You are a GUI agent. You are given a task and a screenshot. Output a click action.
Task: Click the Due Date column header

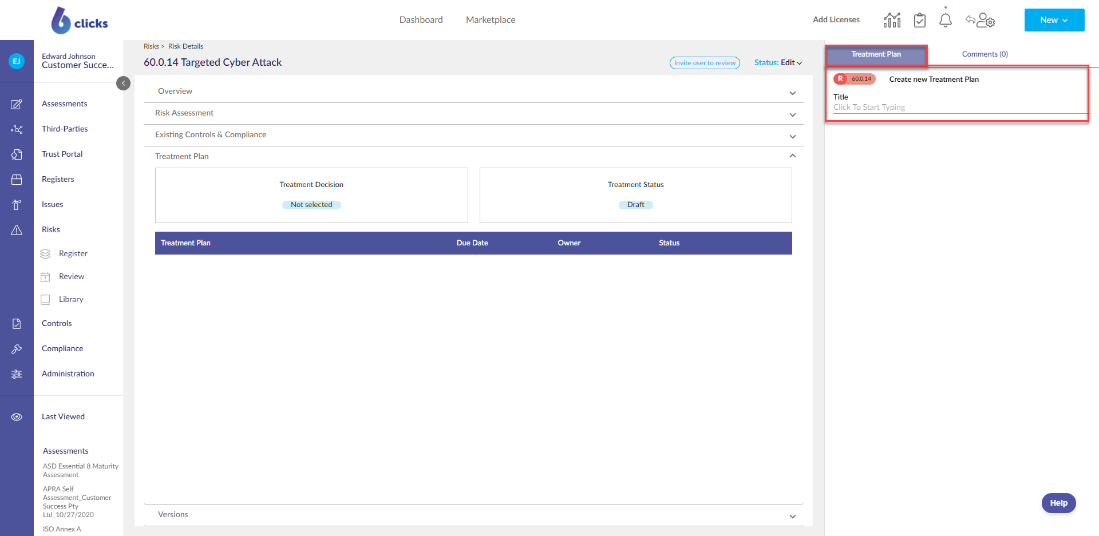pyautogui.click(x=472, y=243)
